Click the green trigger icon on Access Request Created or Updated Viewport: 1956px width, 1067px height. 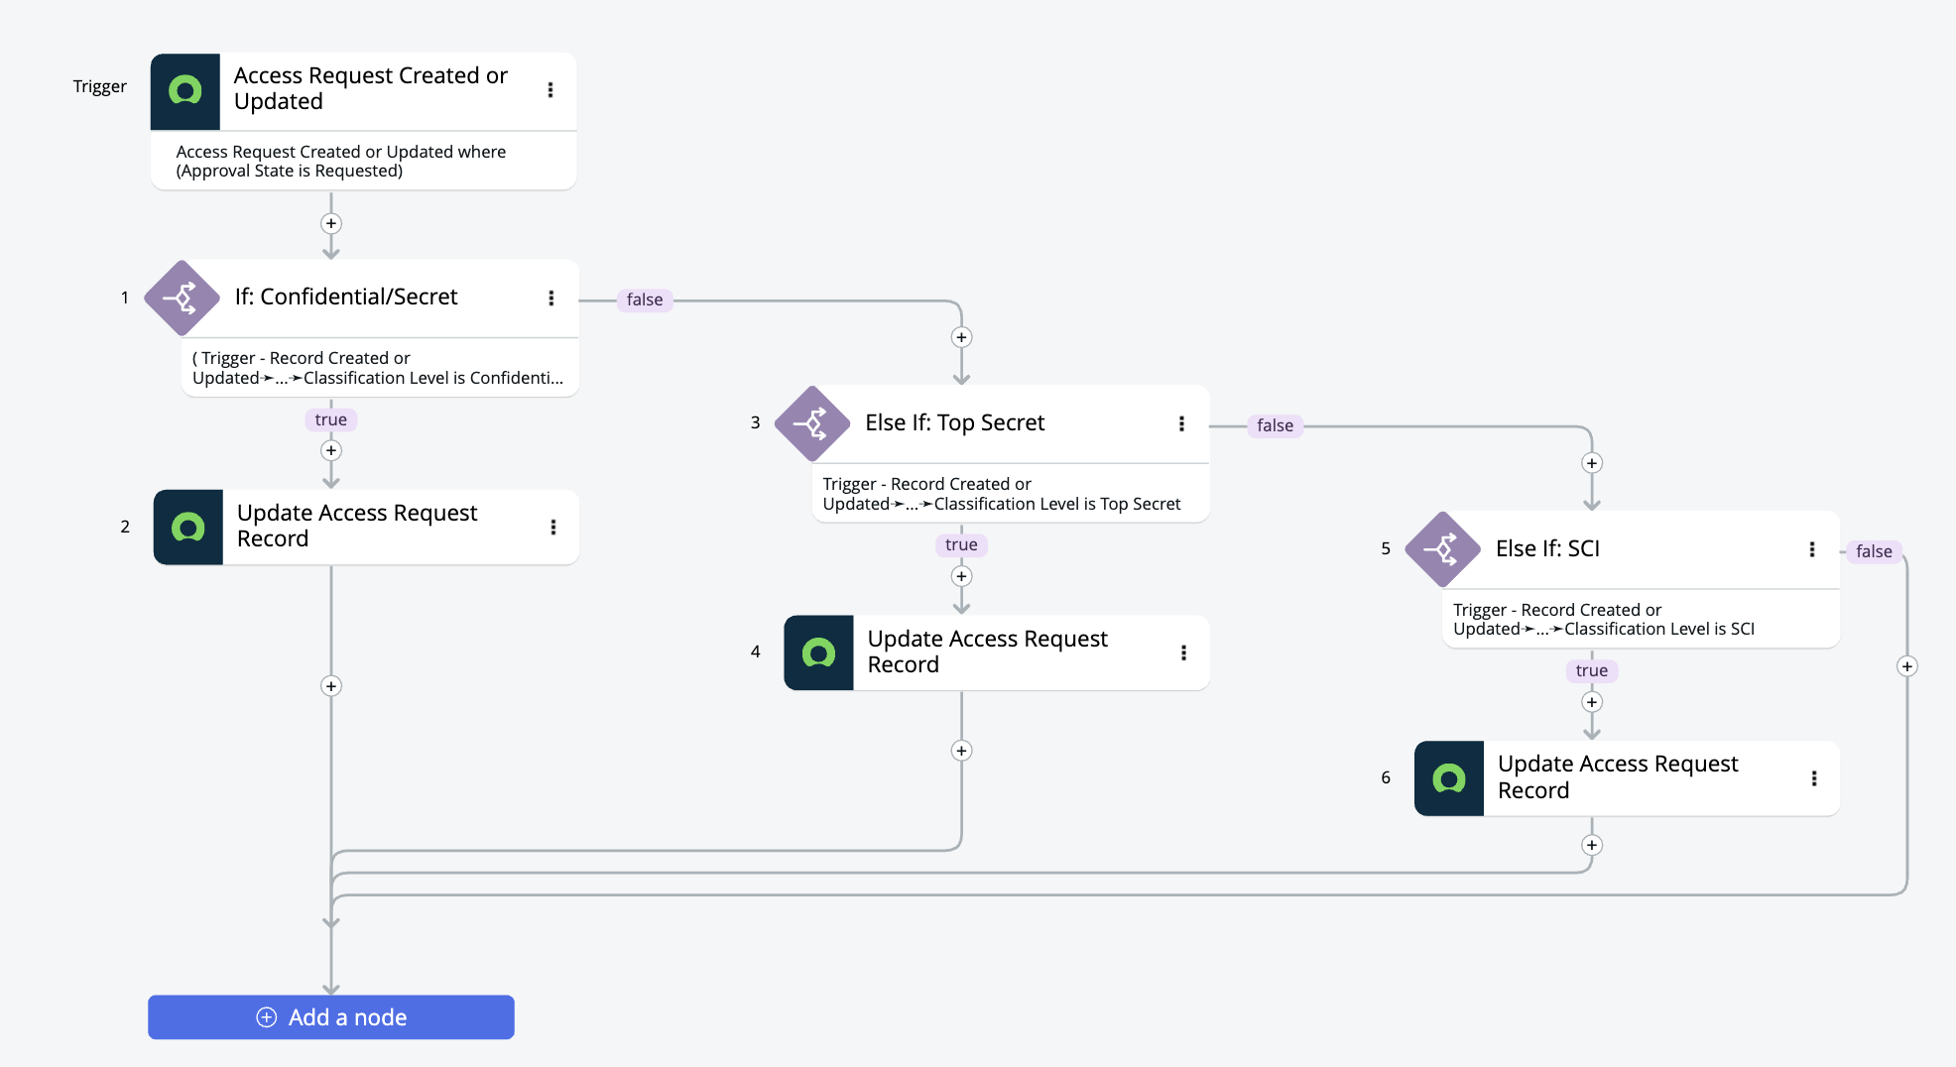point(184,90)
